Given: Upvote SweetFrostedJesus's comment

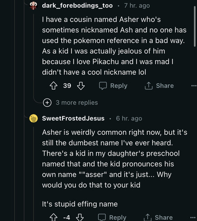Looking at the screenshot, I should (53, 217).
